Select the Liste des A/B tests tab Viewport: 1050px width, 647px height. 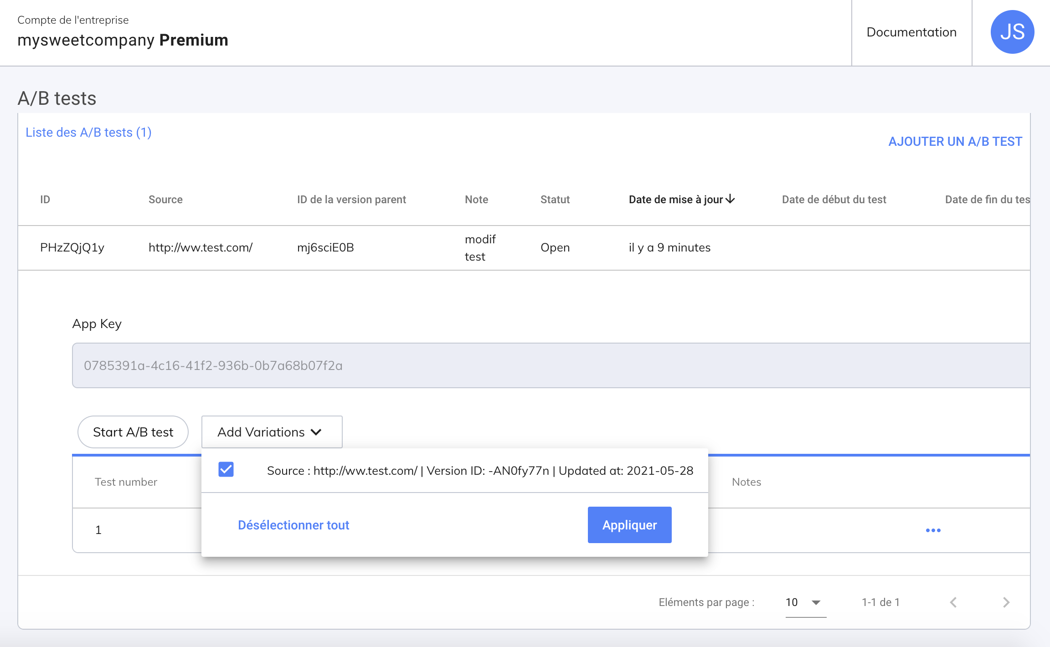pyautogui.click(x=88, y=132)
